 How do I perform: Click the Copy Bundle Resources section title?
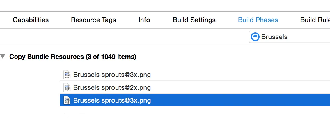(47, 57)
